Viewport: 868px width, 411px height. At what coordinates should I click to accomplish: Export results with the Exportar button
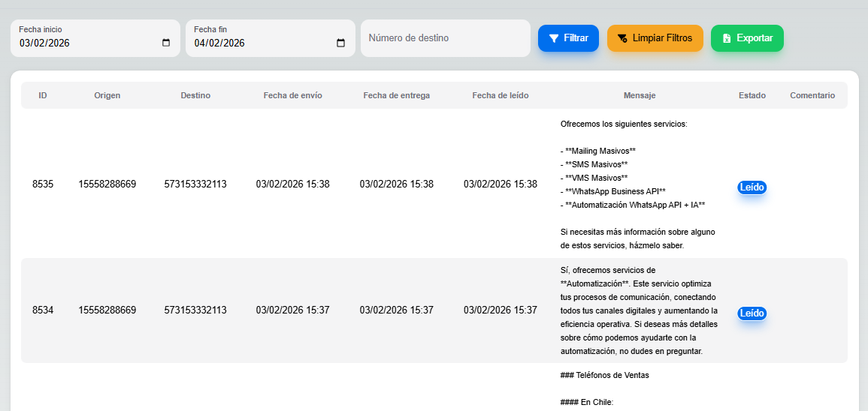(747, 38)
